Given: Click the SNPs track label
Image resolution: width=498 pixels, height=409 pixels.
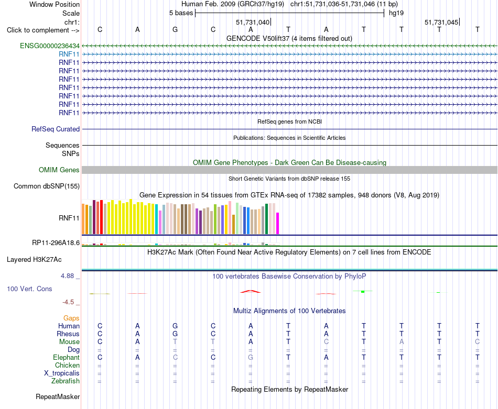Looking at the screenshot, I should (x=71, y=153).
